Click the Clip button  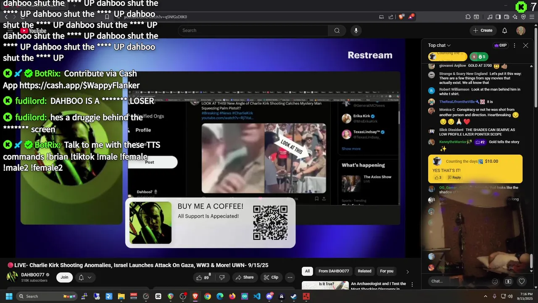pyautogui.click(x=271, y=277)
